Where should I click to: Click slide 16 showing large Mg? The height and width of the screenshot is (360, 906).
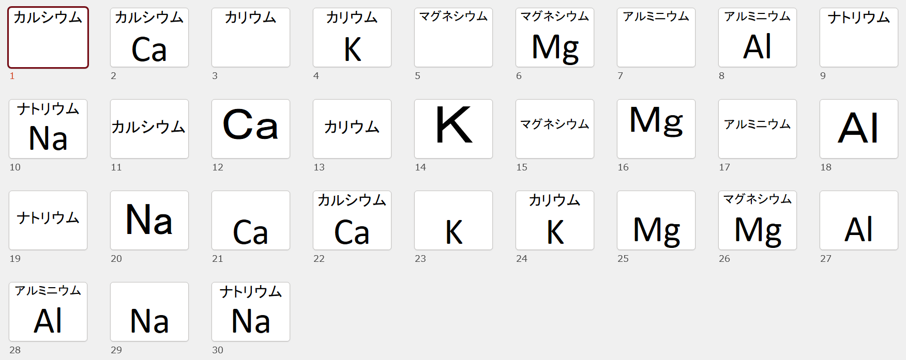coord(656,129)
